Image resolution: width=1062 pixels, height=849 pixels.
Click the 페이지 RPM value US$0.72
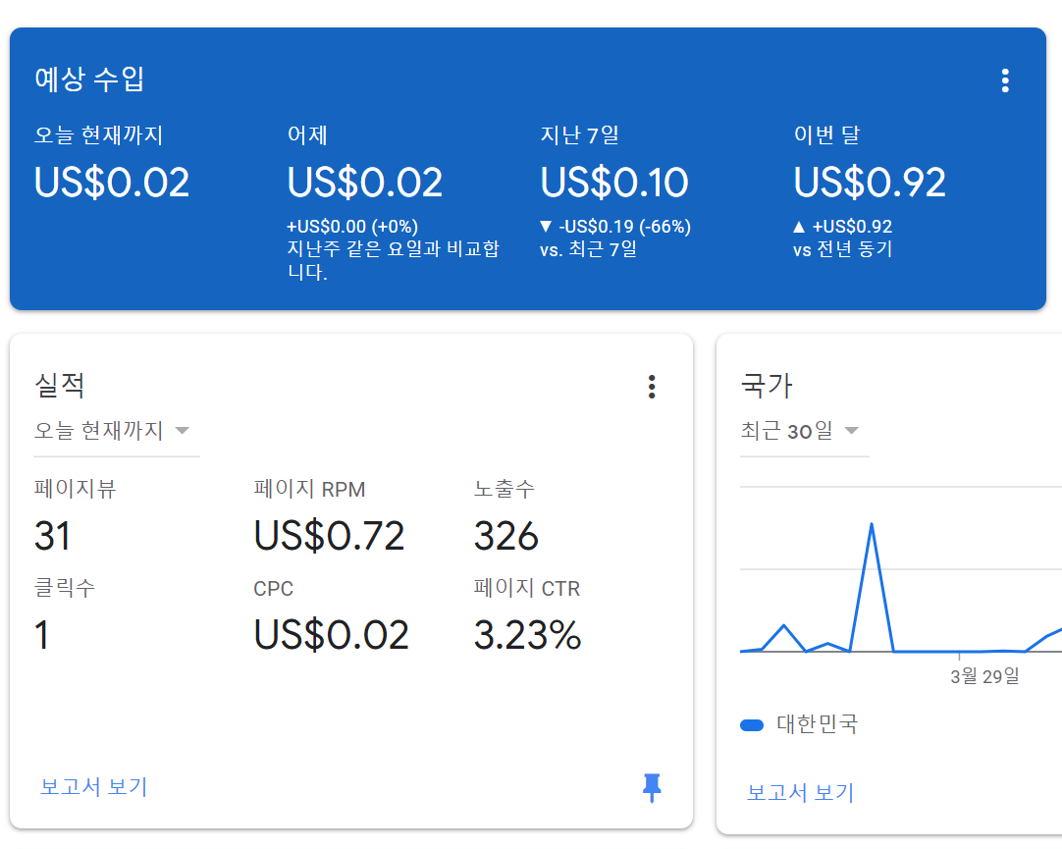tap(329, 536)
